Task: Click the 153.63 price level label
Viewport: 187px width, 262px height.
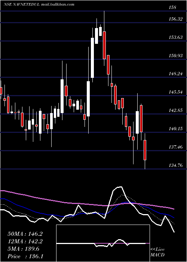Action: (175, 37)
